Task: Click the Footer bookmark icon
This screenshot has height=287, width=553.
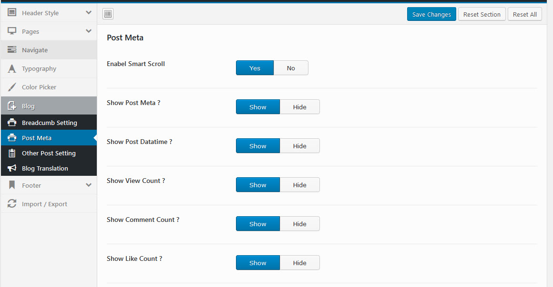Action: (x=12, y=185)
